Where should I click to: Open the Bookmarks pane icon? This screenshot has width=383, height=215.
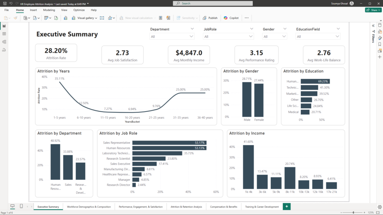(x=380, y=44)
